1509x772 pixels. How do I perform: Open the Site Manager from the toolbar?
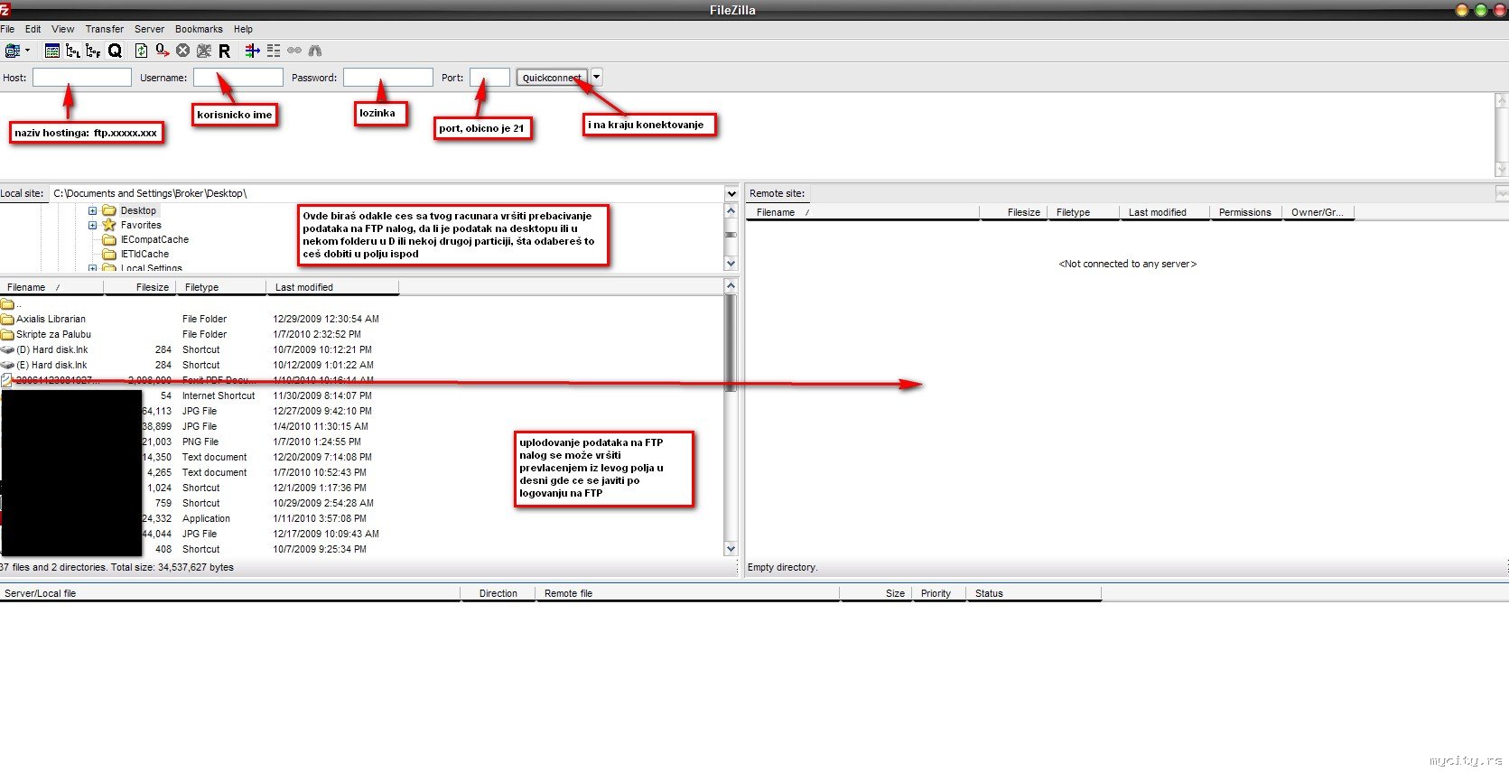click(x=13, y=51)
